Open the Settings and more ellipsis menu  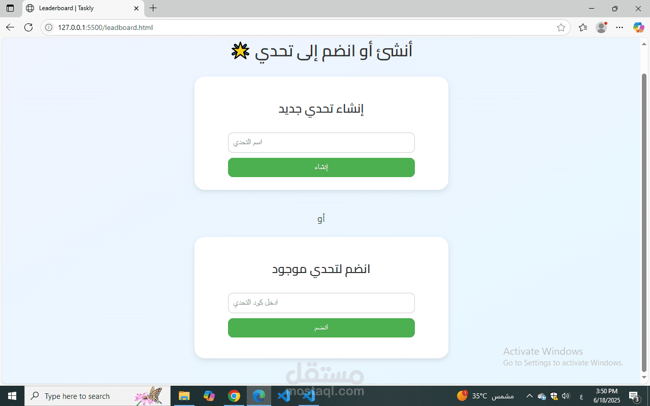(x=620, y=27)
